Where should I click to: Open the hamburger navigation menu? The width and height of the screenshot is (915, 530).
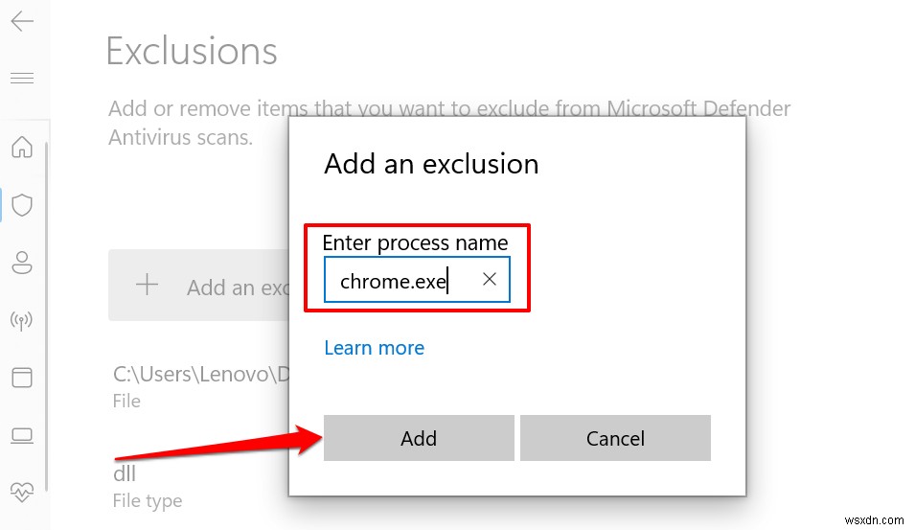tap(22, 78)
